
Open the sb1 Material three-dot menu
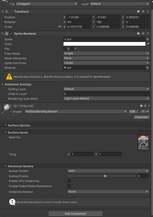149,106
